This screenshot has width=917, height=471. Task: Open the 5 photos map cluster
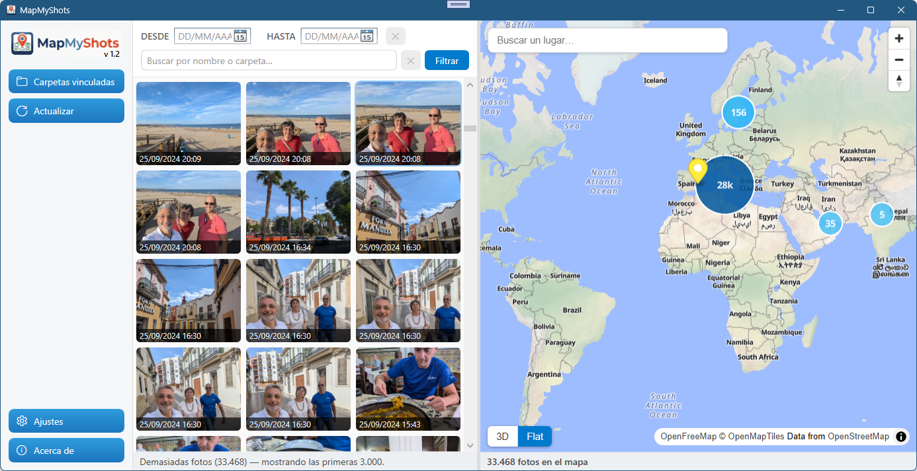coord(882,215)
